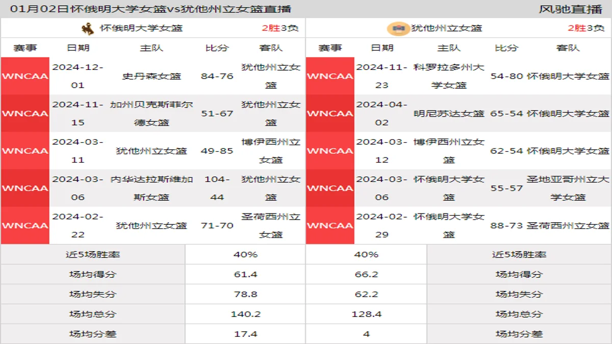Click the round logo beside 犹他州立女篮 header
Screen dimensions: 612x344
pos(398,29)
